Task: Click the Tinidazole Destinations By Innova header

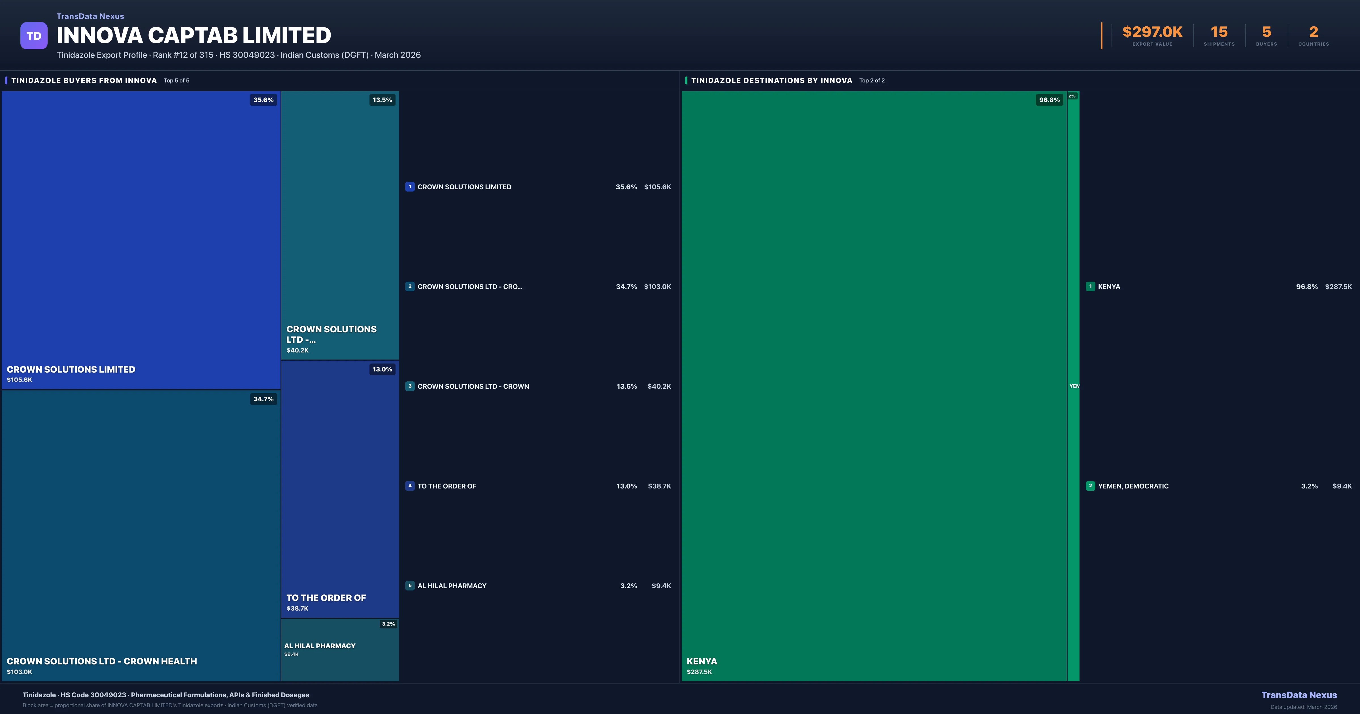Action: 771,80
